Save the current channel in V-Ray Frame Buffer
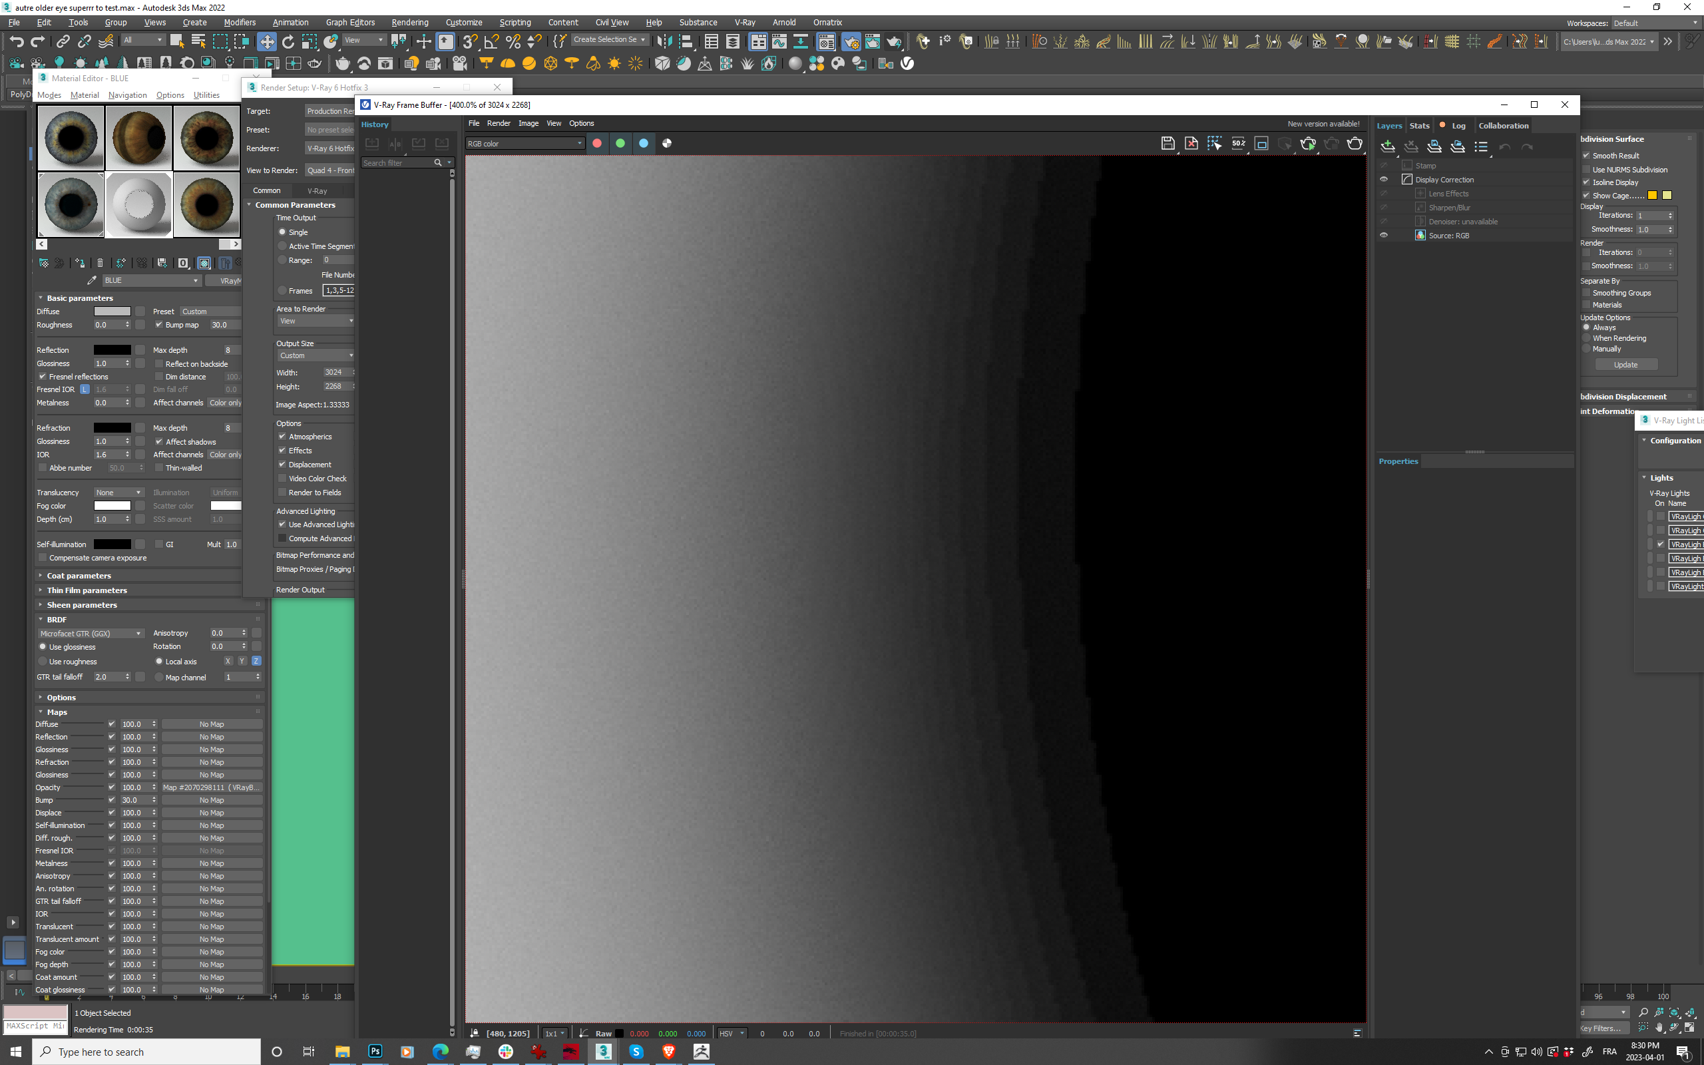This screenshot has height=1065, width=1704. click(1168, 144)
